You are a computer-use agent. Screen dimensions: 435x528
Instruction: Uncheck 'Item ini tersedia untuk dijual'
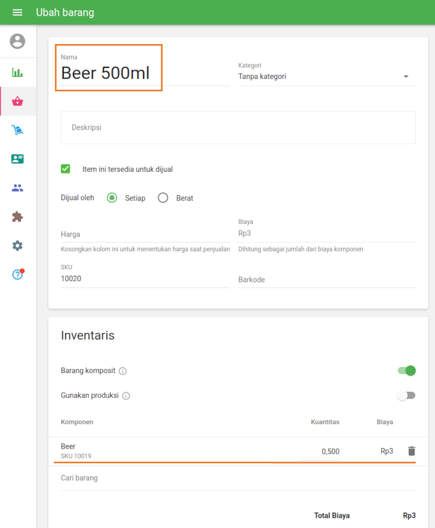(x=66, y=169)
